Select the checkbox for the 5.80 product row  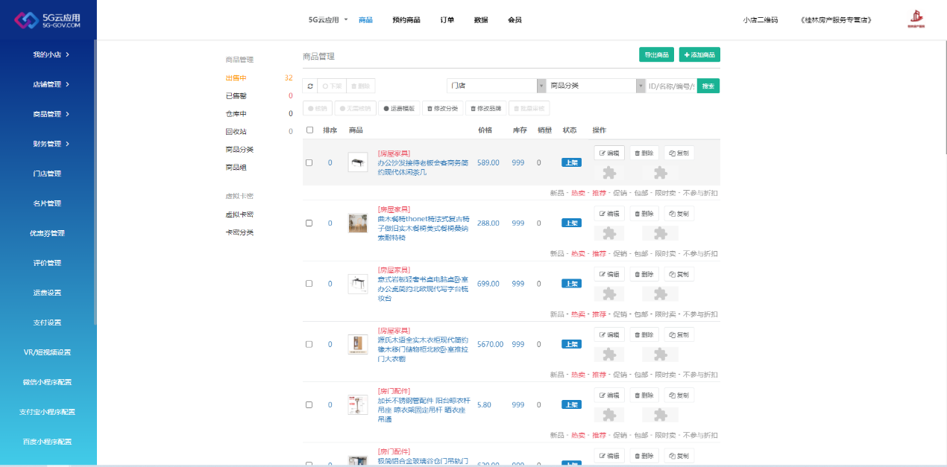coord(309,404)
